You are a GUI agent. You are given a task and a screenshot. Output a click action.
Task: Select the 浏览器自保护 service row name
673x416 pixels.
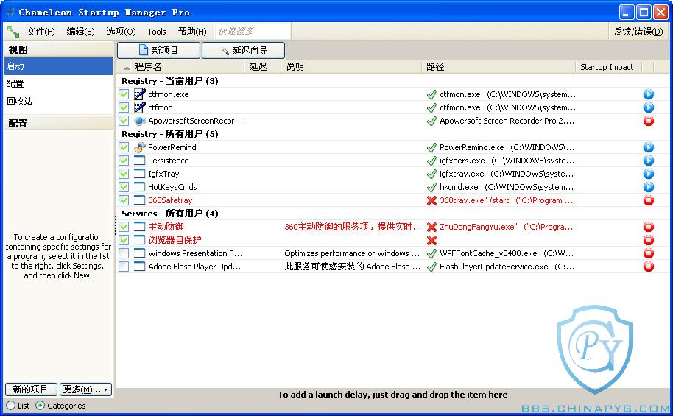(175, 240)
